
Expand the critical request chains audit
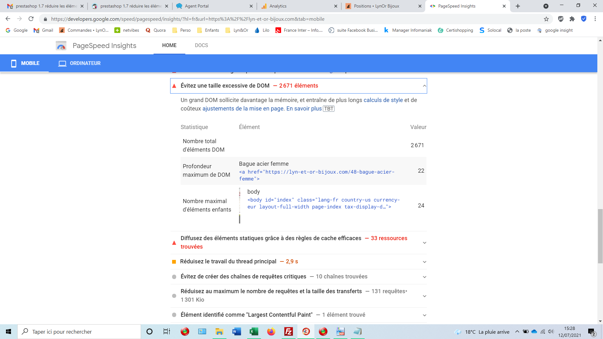click(x=298, y=277)
